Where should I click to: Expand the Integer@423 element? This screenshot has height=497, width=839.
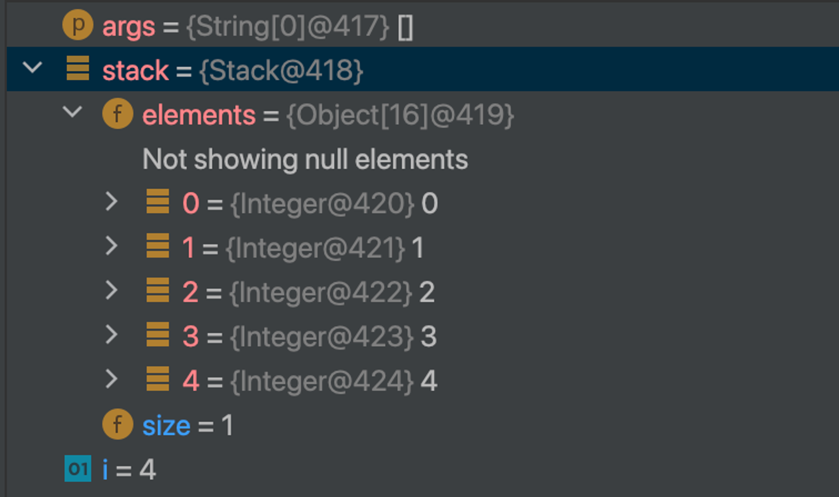pyautogui.click(x=112, y=335)
